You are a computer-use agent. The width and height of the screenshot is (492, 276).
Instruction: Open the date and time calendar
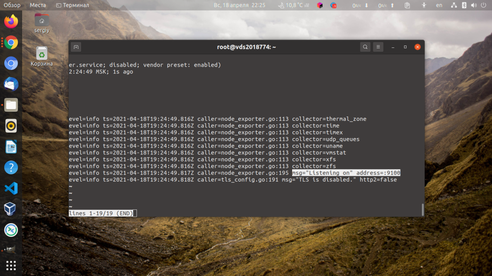[x=239, y=5]
